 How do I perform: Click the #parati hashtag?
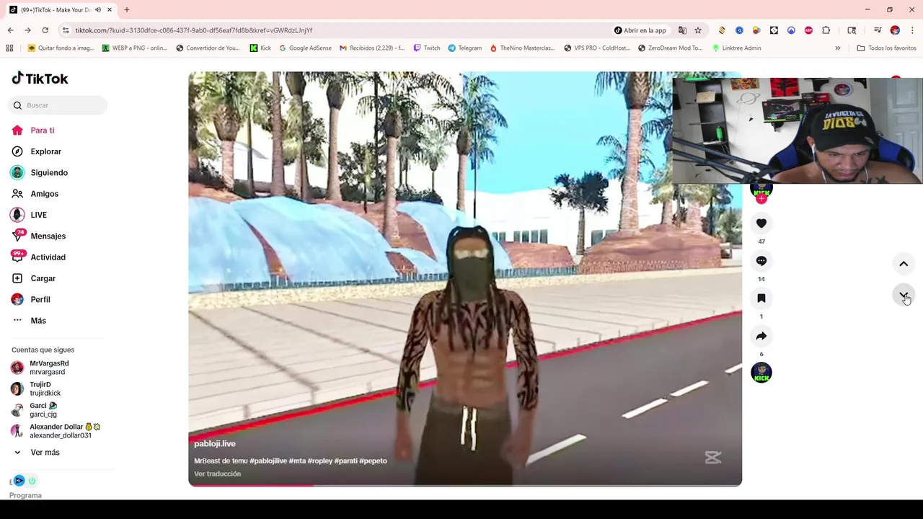[x=345, y=461]
